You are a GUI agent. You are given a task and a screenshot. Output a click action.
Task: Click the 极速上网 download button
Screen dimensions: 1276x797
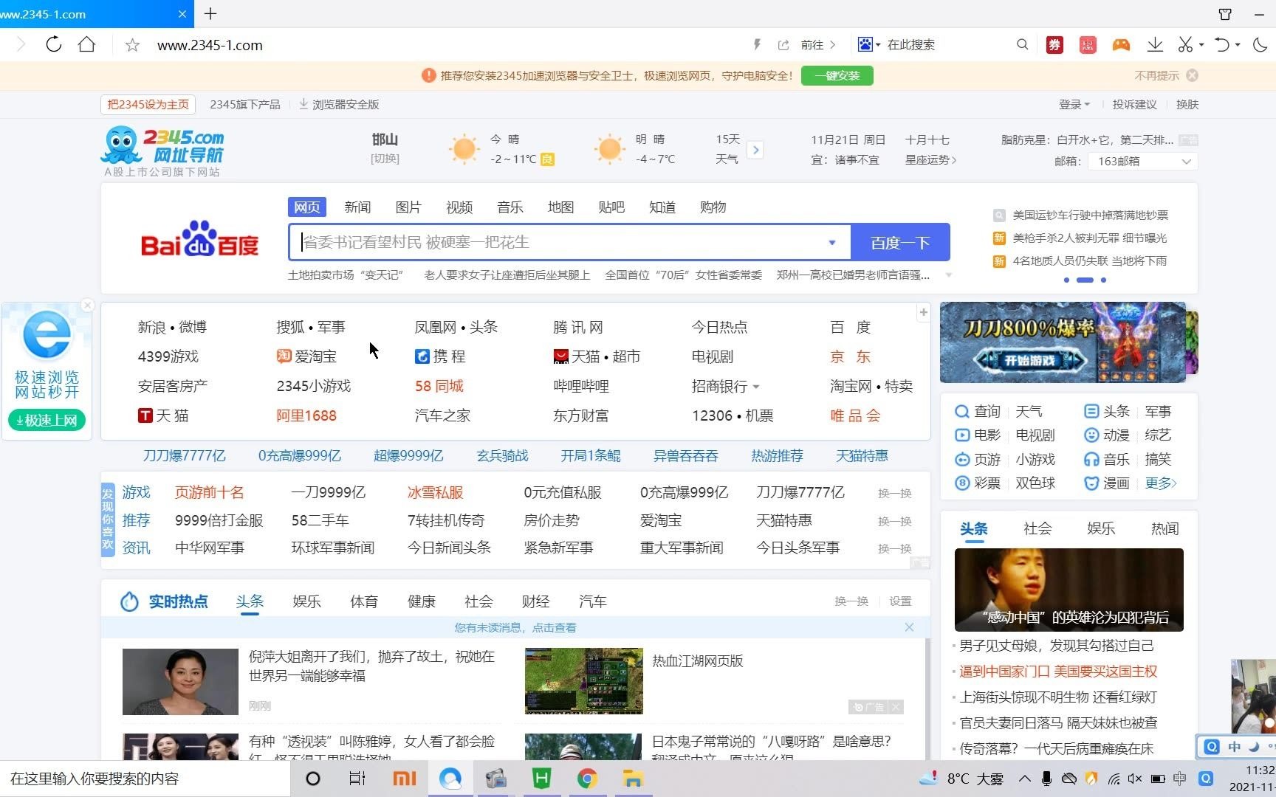pos(47,420)
